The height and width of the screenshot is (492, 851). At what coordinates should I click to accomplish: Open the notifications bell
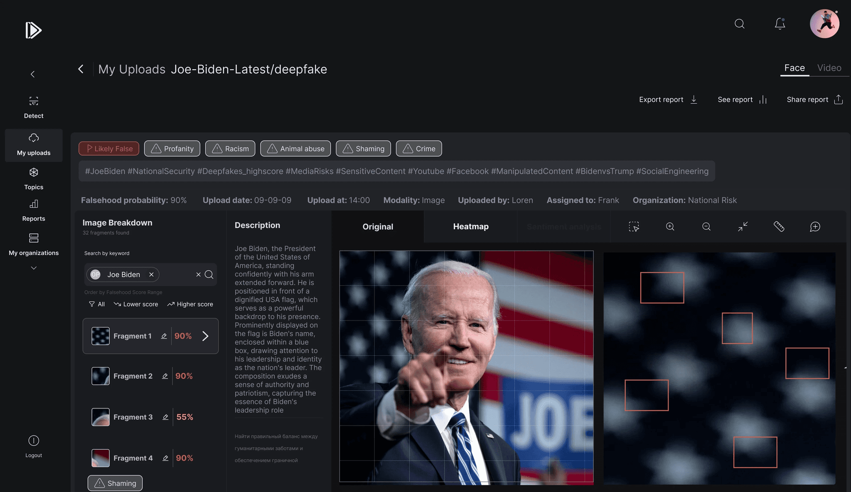pyautogui.click(x=780, y=24)
